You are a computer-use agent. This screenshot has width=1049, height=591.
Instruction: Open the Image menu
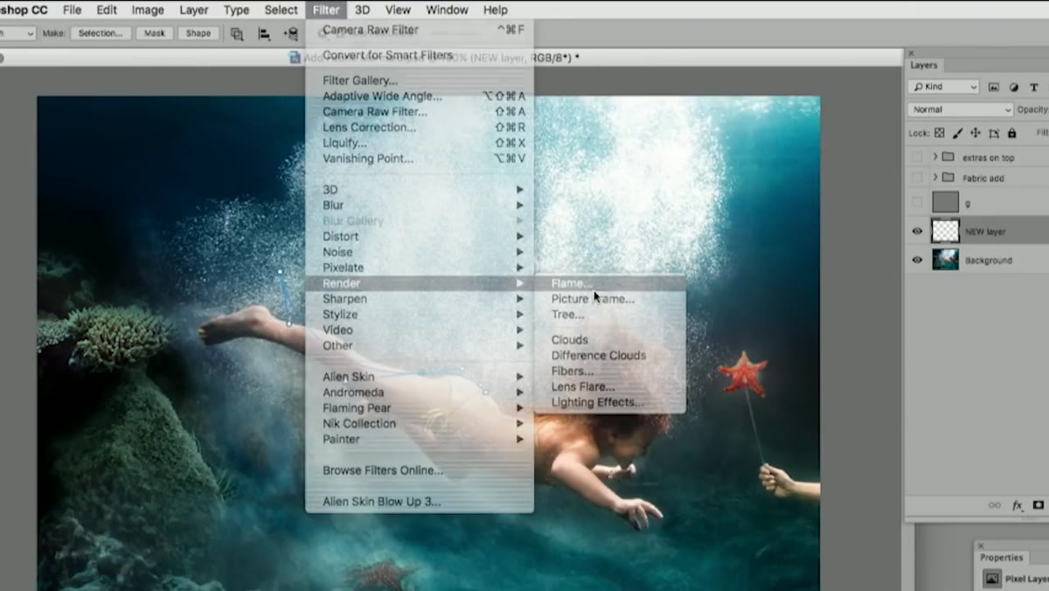point(148,10)
